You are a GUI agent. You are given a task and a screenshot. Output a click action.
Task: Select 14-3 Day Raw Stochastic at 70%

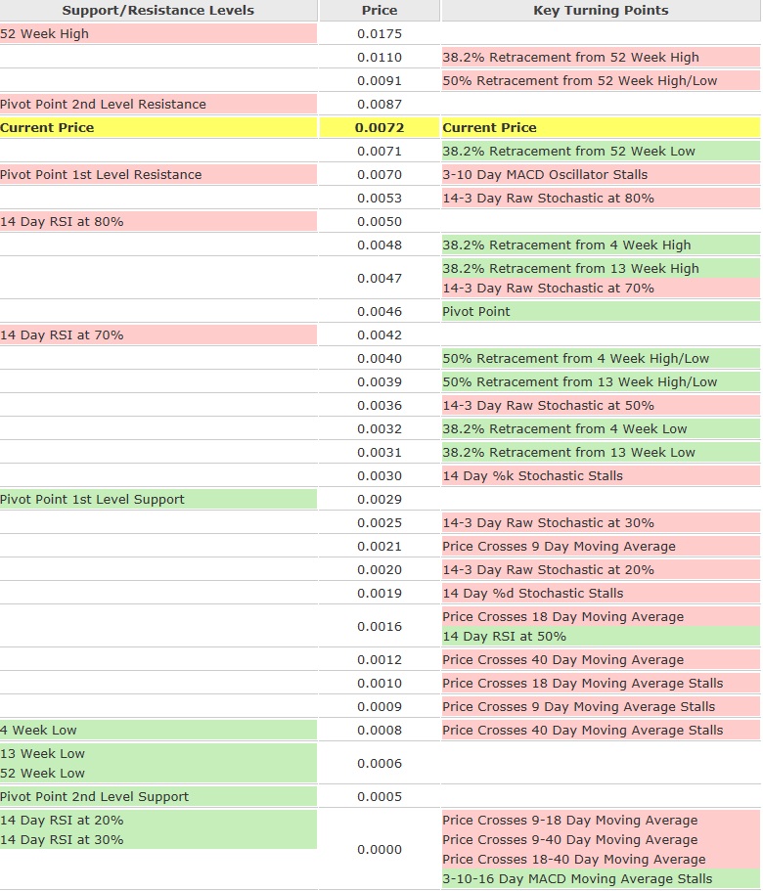601,289
